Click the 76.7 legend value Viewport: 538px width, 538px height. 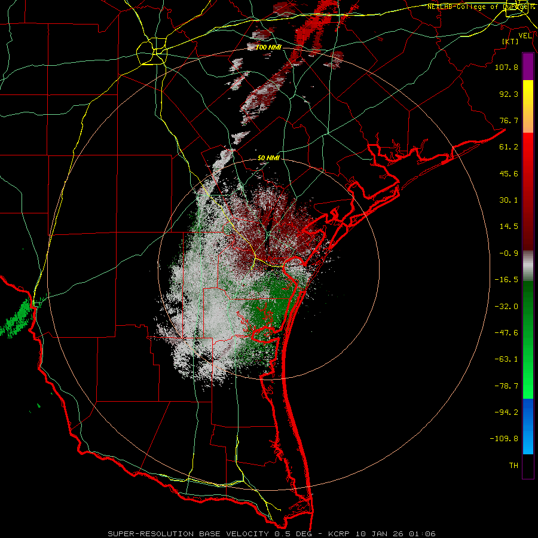tap(509, 120)
